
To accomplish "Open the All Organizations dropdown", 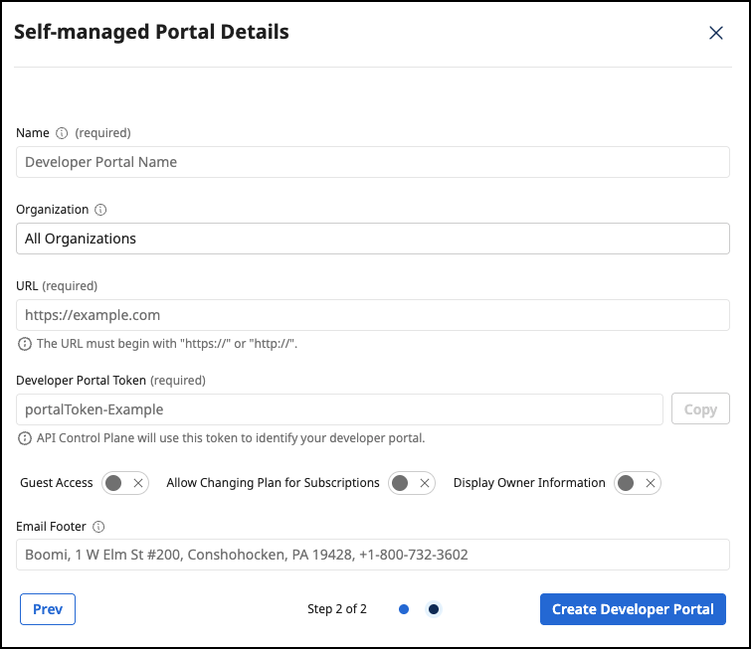I will [373, 239].
